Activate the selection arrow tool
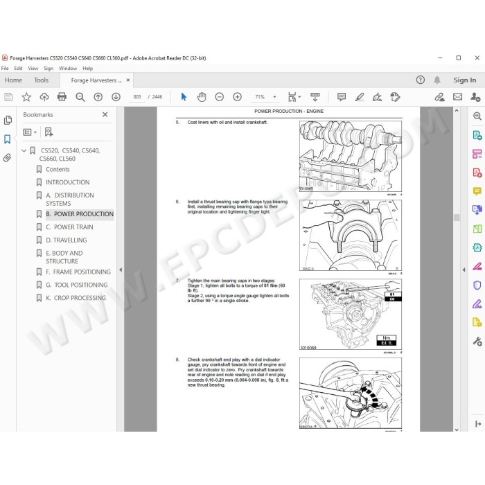Screen dimensions: 485x485 (x=184, y=97)
